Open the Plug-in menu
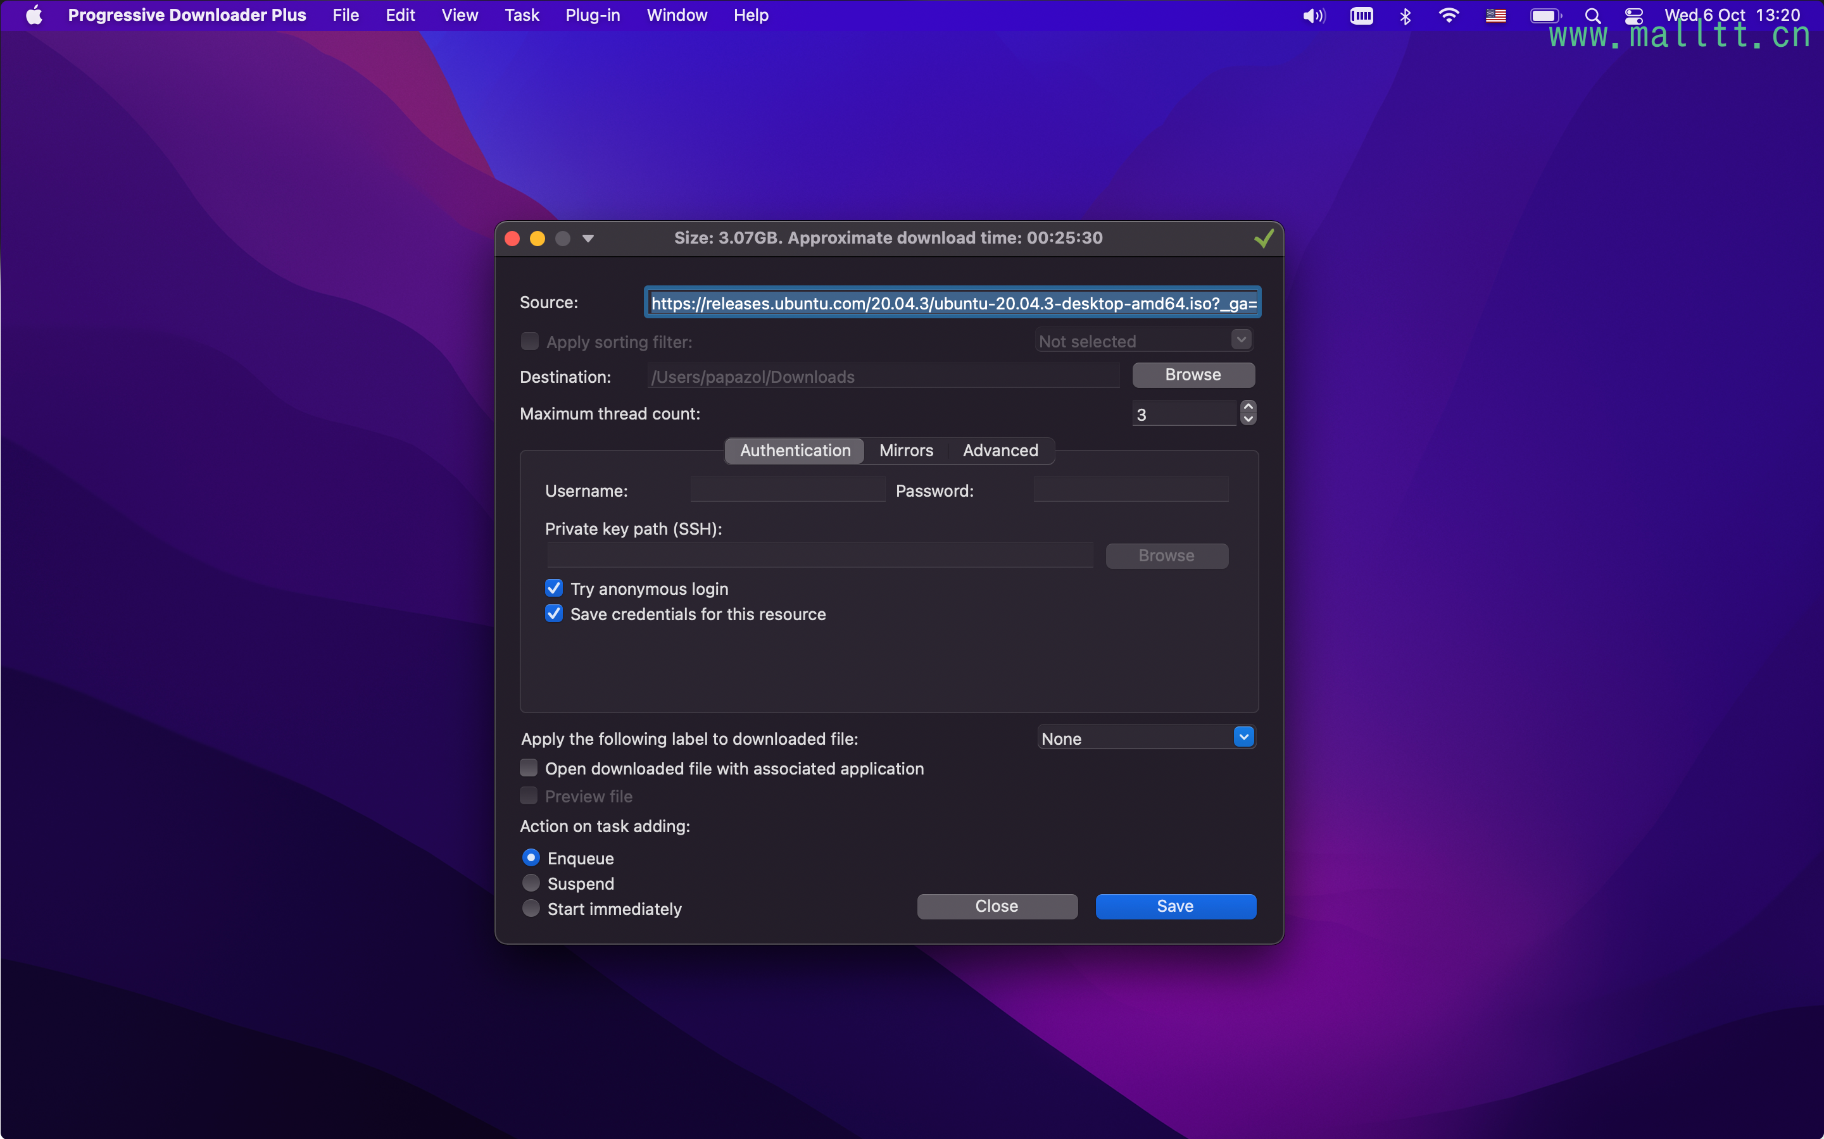The height and width of the screenshot is (1139, 1824). (x=593, y=15)
